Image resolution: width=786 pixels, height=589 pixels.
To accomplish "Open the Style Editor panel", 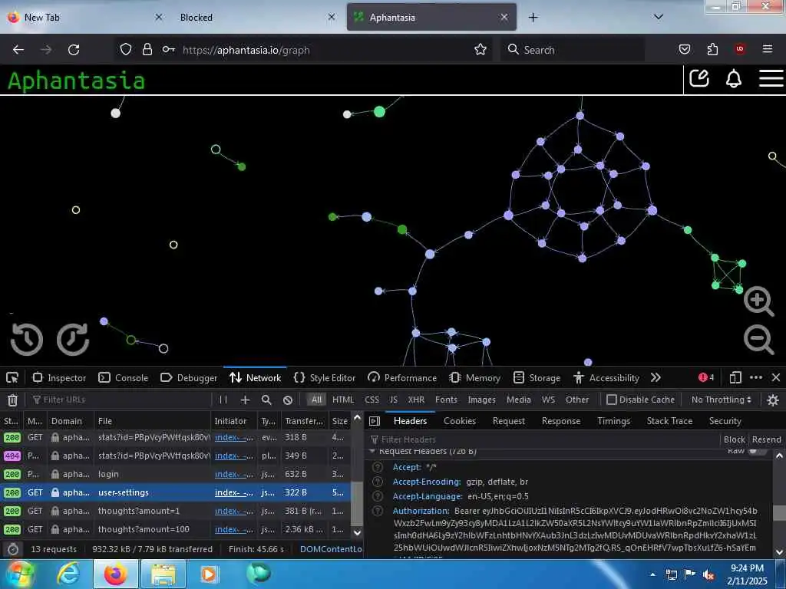I will 325,377.
